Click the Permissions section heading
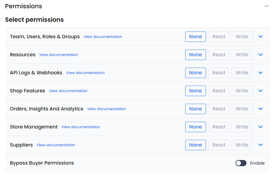This screenshot has height=175, width=274. [x=24, y=6]
